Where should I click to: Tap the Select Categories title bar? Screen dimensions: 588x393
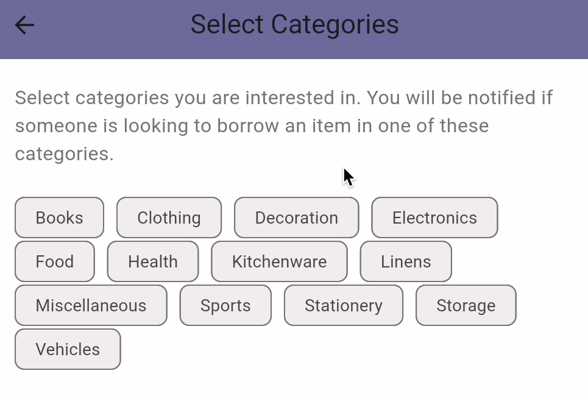pyautogui.click(x=294, y=24)
